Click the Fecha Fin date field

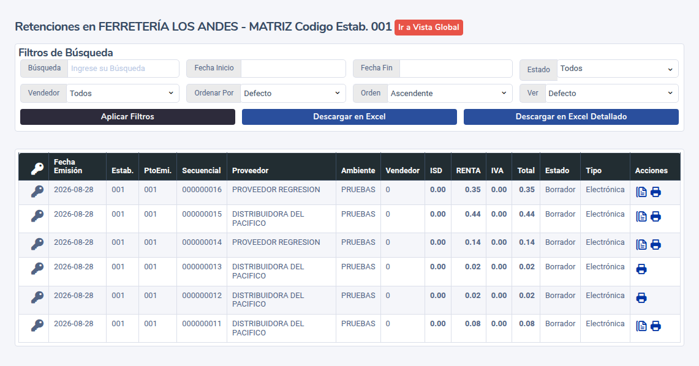[456, 69]
